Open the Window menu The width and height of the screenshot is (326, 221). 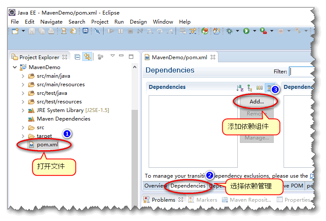(x=163, y=22)
